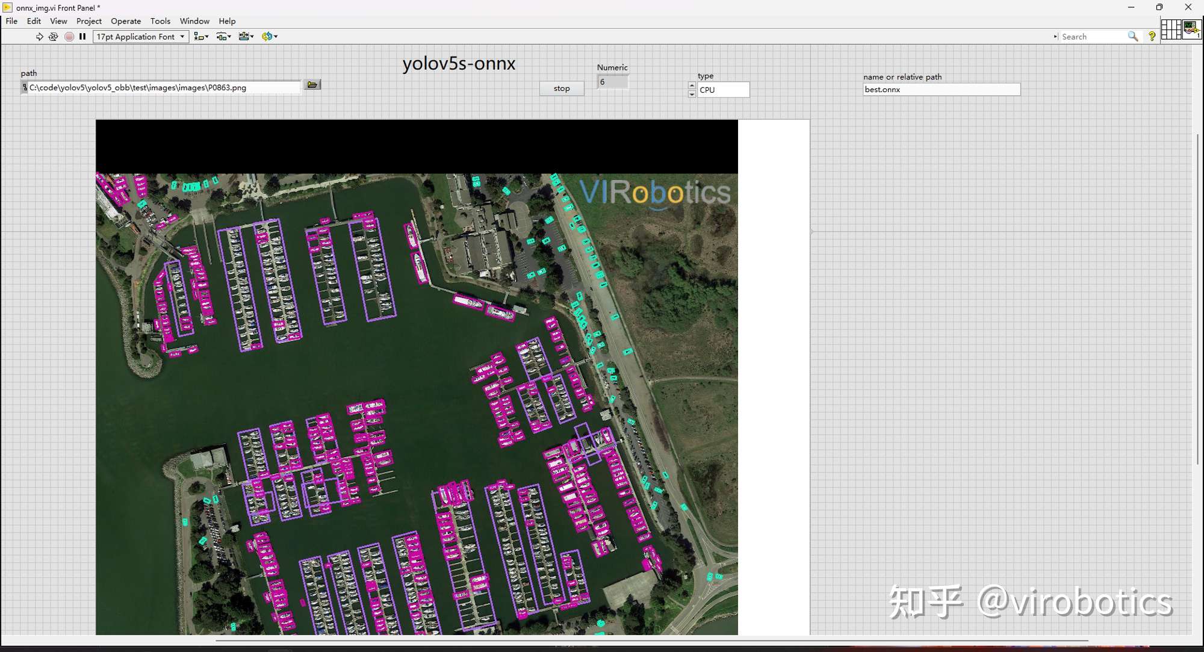Click the Run Continuously icon
The height and width of the screenshot is (652, 1204).
coord(54,37)
